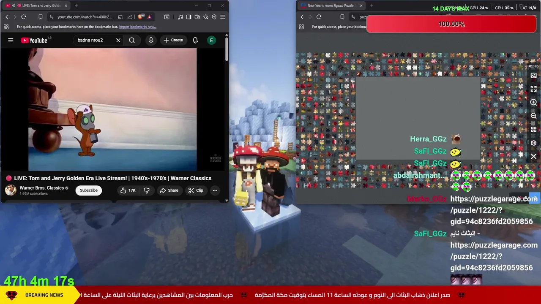This screenshot has width=541, height=304.
Task: Select the LIVE: Tom and Jerry tab
Action: [x=37, y=5]
